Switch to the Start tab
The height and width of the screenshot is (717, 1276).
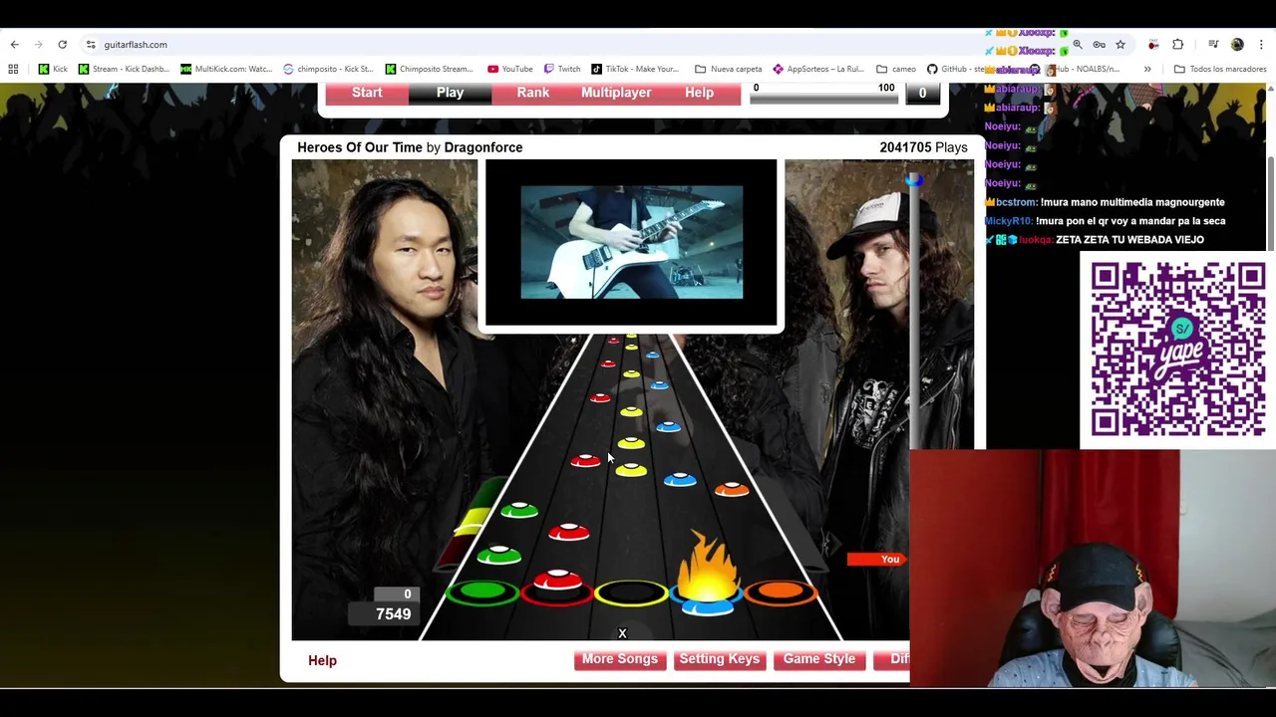click(367, 93)
